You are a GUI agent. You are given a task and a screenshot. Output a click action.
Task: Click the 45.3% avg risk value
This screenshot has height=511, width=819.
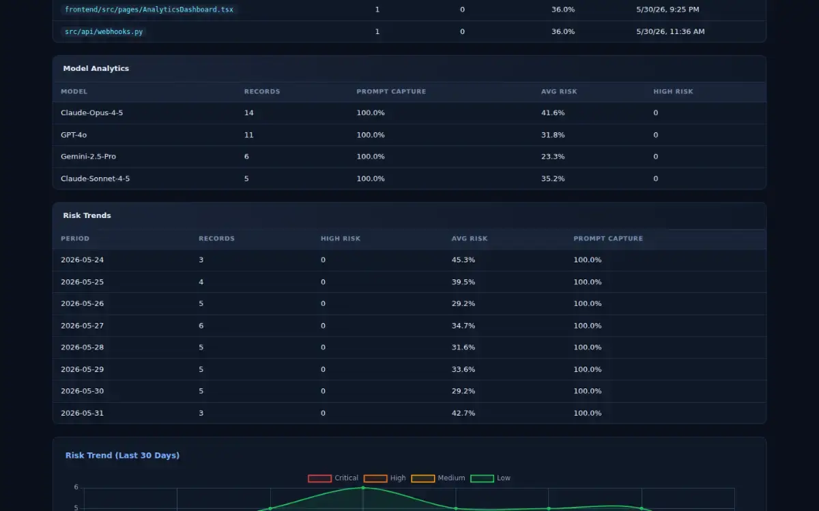point(463,260)
